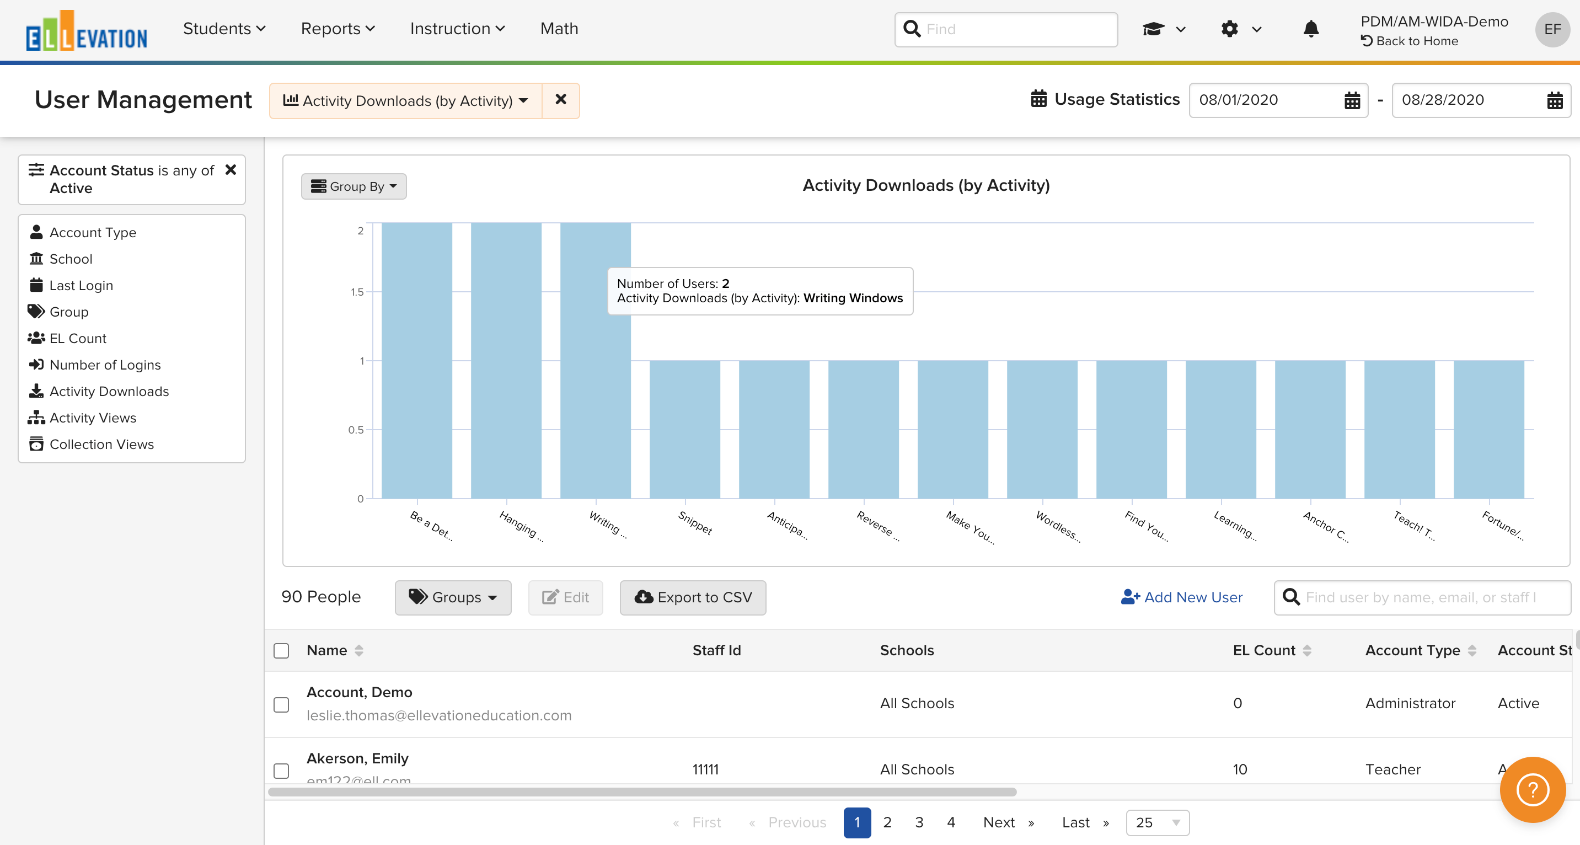Image resolution: width=1580 pixels, height=845 pixels.
Task: Open the Group By dropdown
Action: pos(354,186)
